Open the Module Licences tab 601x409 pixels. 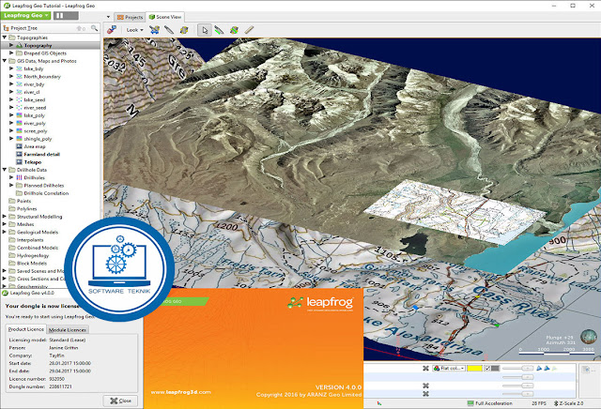pyautogui.click(x=68, y=329)
